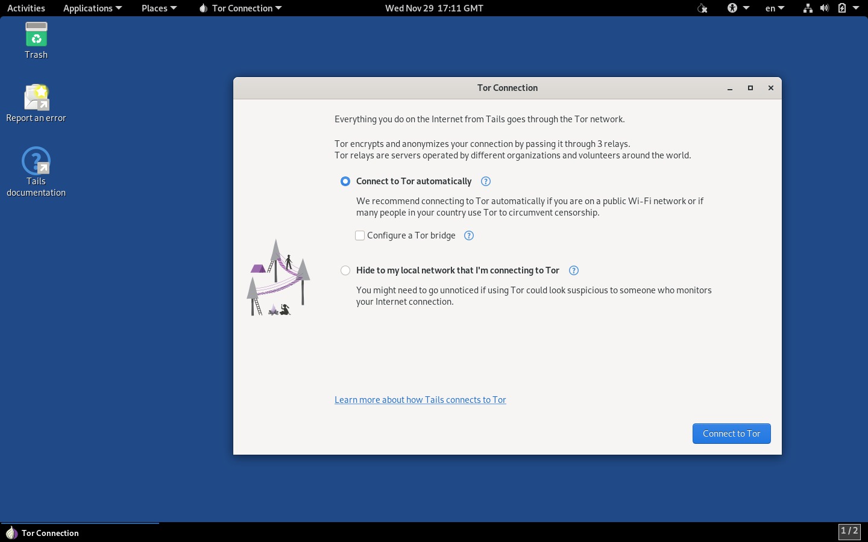Open the clock and calendar Wed Nov 29
868x542 pixels.
(434, 8)
